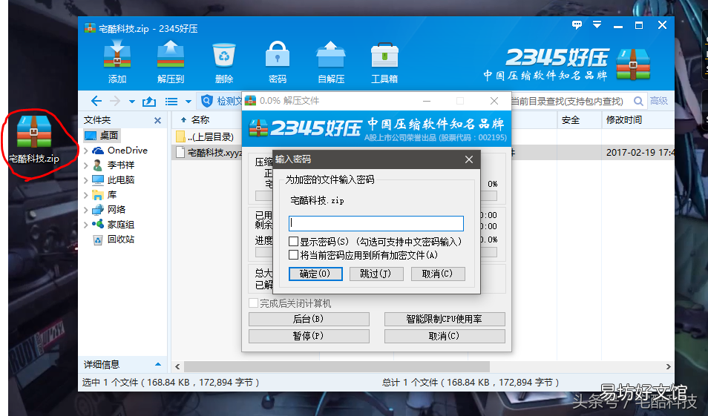Select 网络 in the folder tree
The width and height of the screenshot is (708, 416).
point(109,209)
